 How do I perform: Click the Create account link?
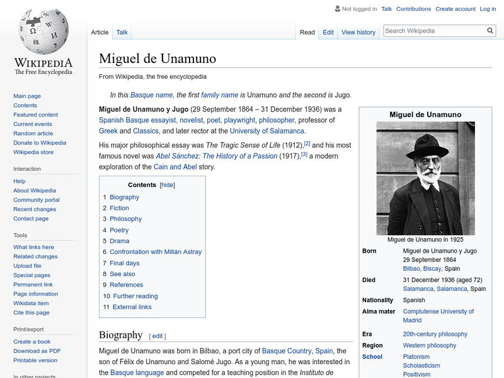pyautogui.click(x=455, y=9)
